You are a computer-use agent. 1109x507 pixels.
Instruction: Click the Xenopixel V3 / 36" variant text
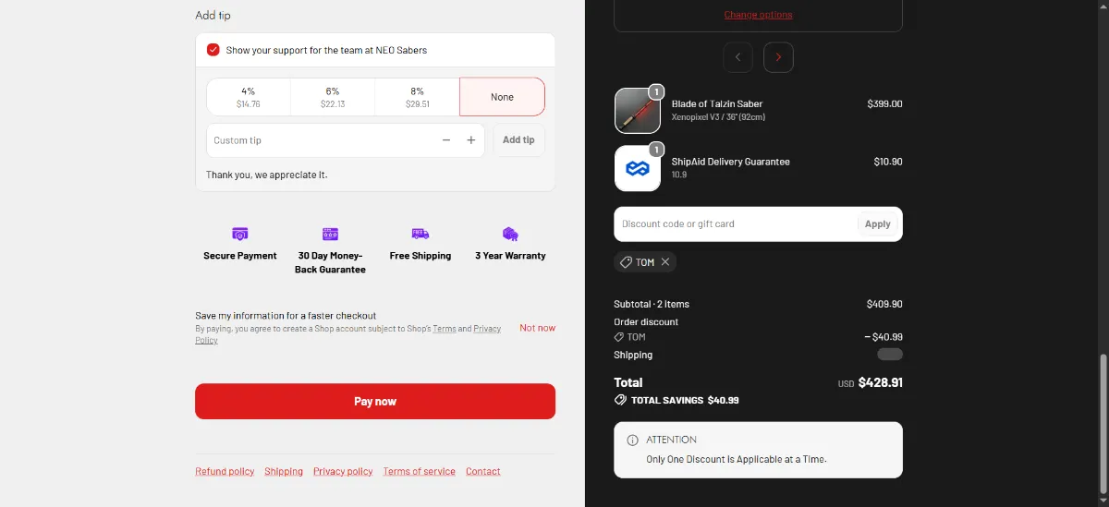click(718, 117)
